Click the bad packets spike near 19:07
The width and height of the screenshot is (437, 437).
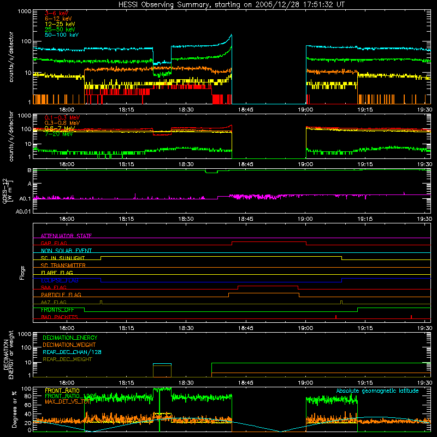(x=336, y=317)
